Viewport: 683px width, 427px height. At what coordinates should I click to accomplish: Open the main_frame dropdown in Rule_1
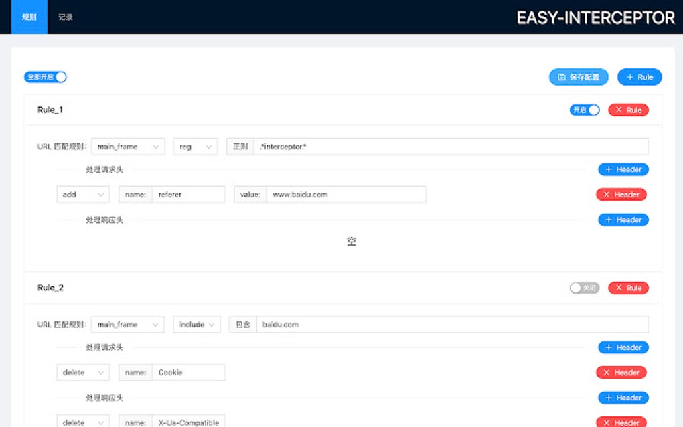coord(127,146)
